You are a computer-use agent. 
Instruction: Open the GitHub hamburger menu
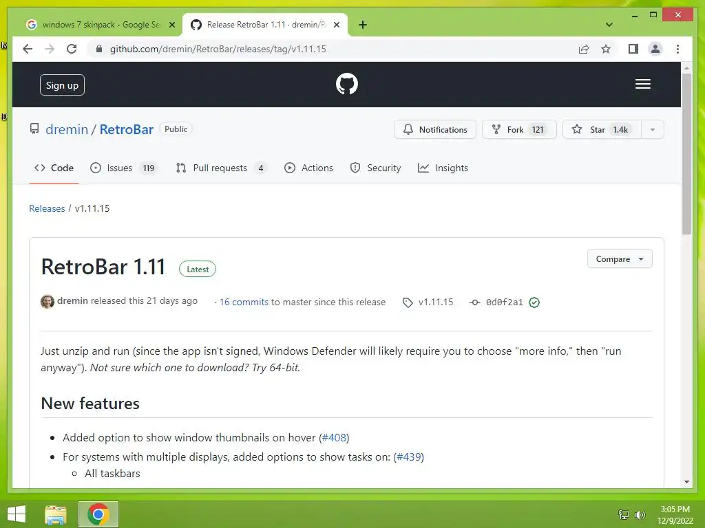(x=642, y=84)
